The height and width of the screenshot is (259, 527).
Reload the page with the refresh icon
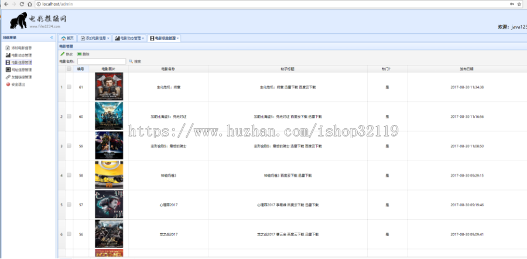tap(22, 4)
